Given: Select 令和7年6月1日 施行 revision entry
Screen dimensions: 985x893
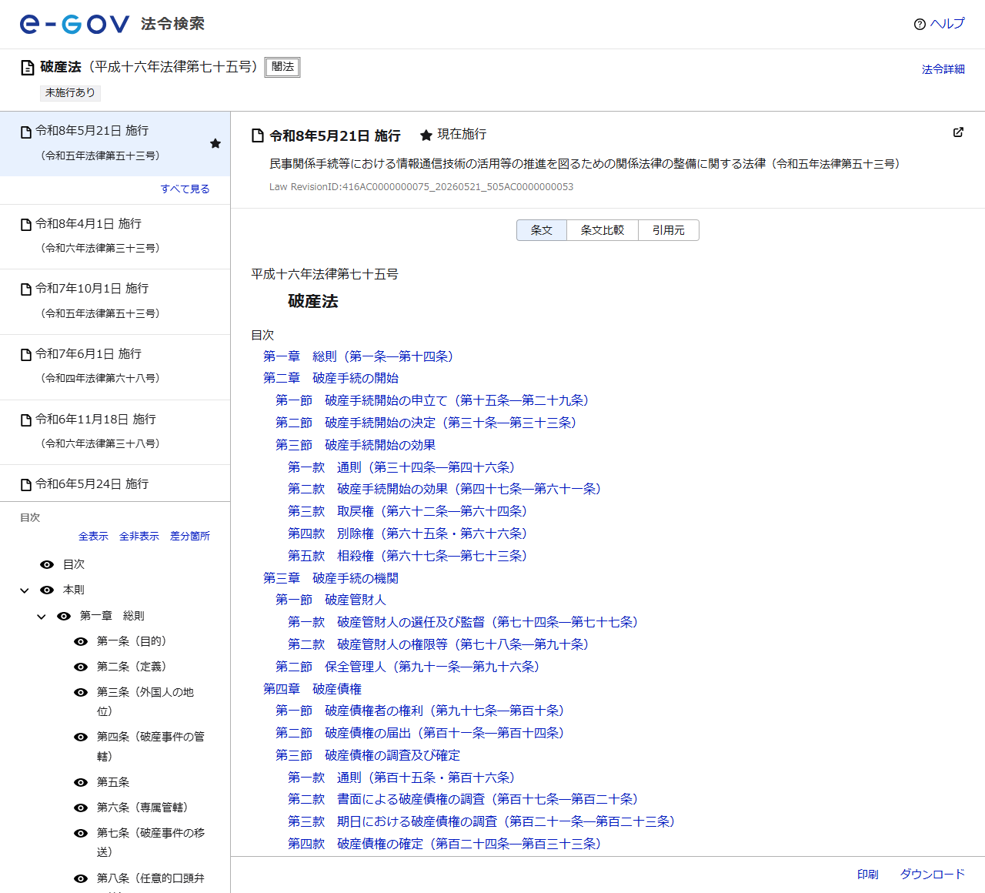Looking at the screenshot, I should pos(115,366).
